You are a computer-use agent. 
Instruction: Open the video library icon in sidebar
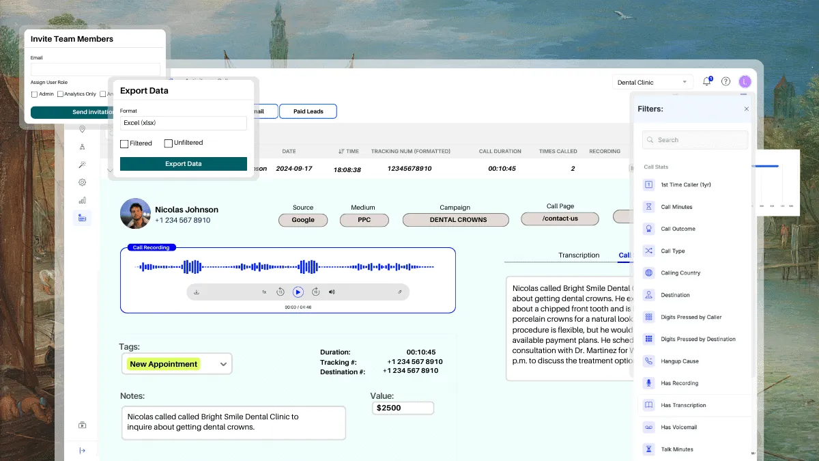click(82, 425)
